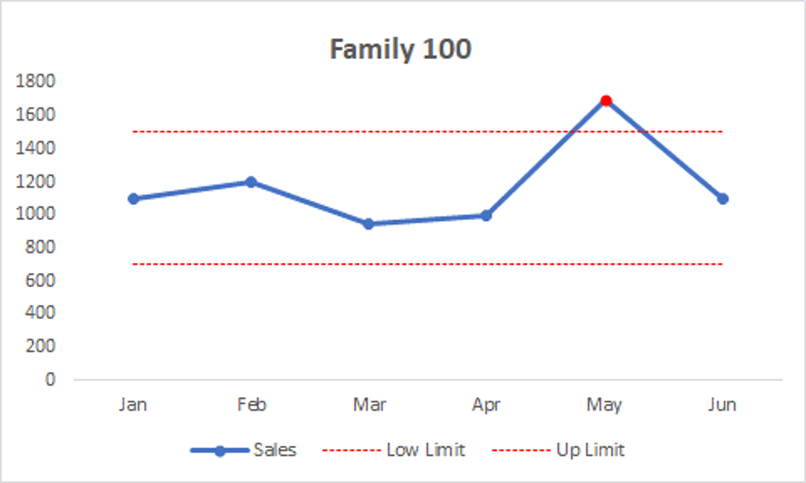Click the 0 value axis label

tap(49, 379)
